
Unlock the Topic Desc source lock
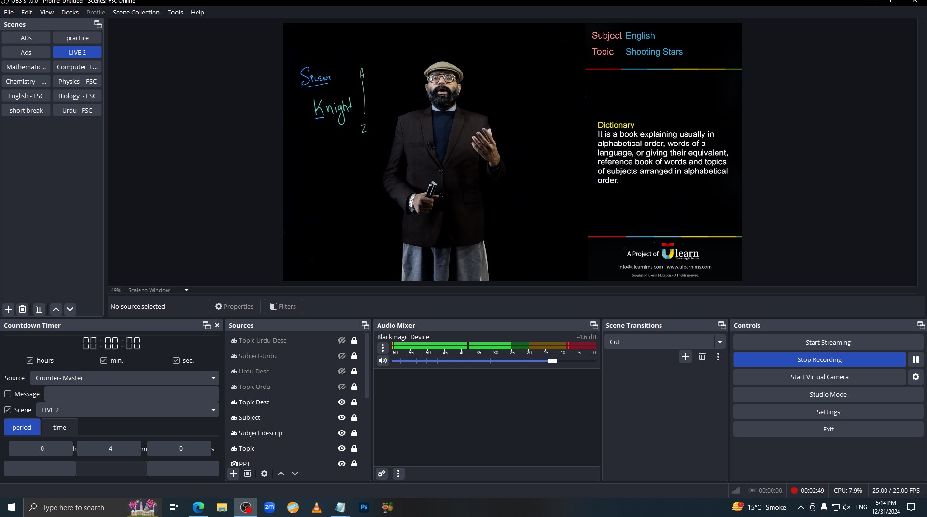point(354,402)
